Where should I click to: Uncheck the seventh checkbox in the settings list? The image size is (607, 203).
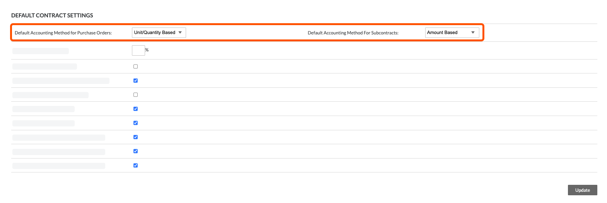pyautogui.click(x=135, y=151)
